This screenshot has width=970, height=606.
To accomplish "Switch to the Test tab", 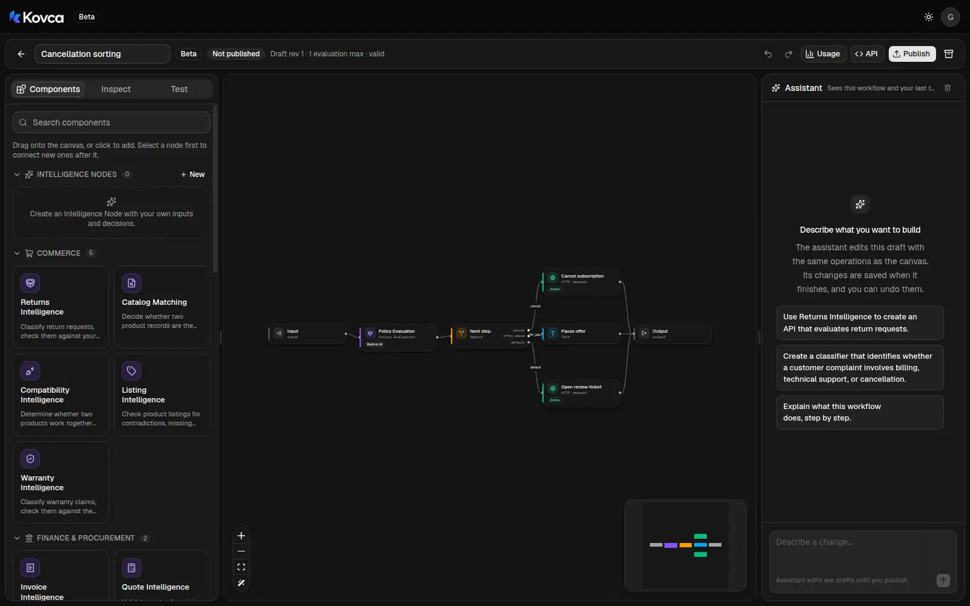I will point(179,89).
